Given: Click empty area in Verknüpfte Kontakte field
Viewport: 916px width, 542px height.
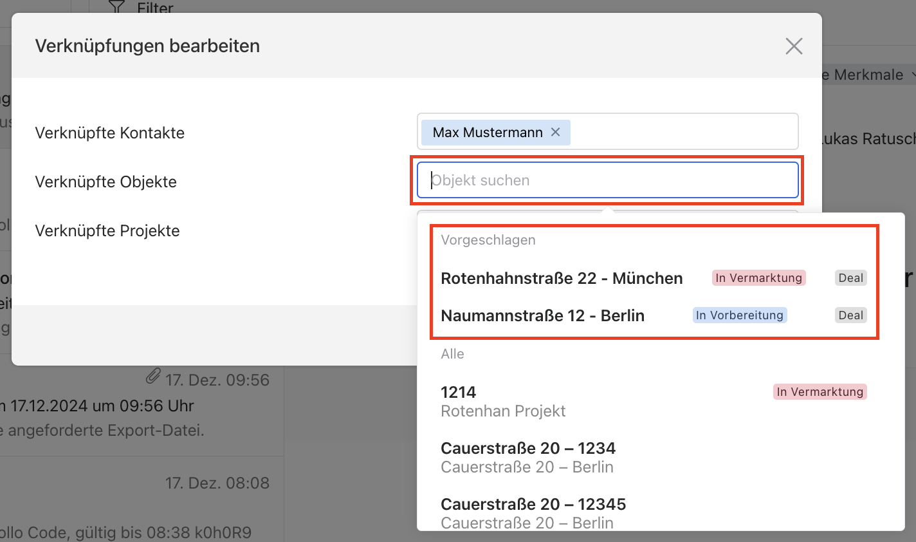Looking at the screenshot, I should click(x=682, y=132).
